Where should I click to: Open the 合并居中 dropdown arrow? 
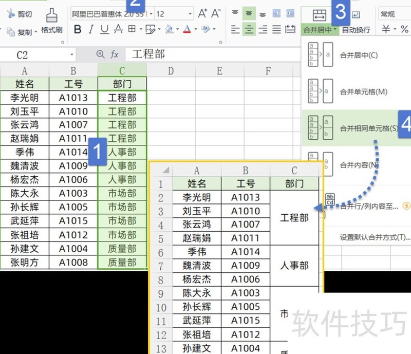(x=335, y=30)
